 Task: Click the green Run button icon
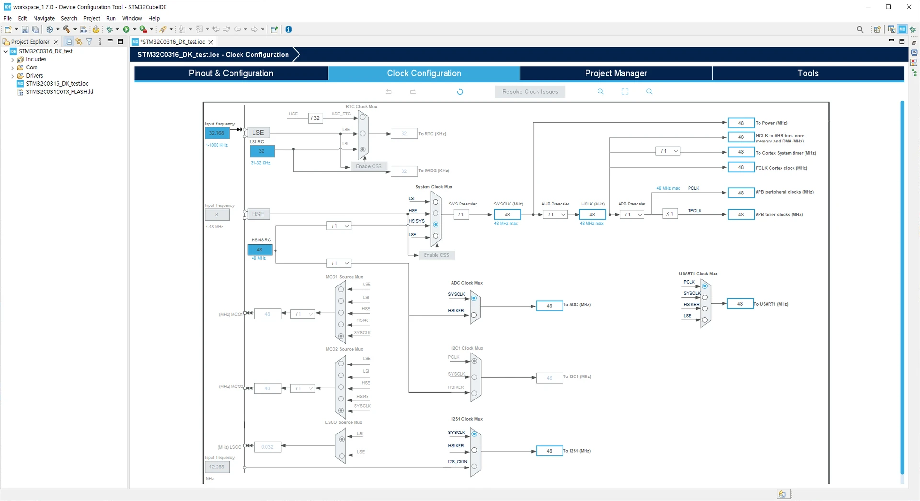(x=126, y=29)
